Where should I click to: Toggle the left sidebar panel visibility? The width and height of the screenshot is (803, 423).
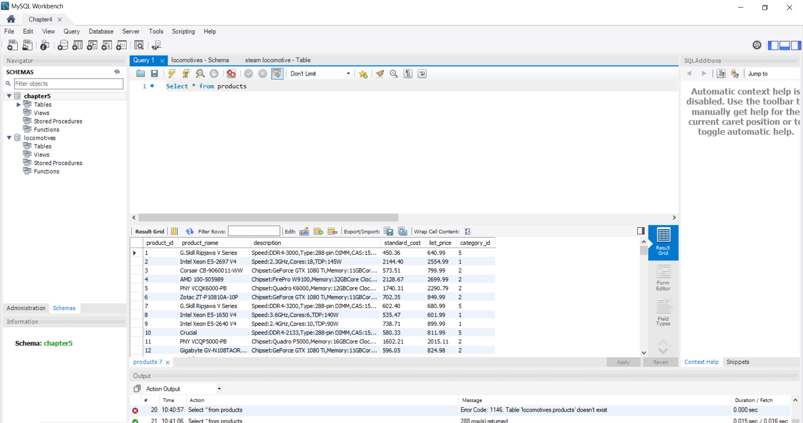(x=773, y=45)
